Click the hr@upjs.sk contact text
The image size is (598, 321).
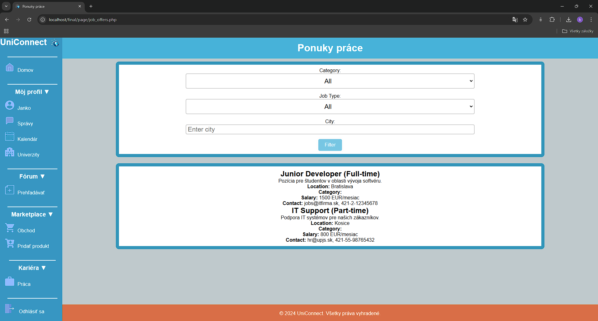click(320, 240)
